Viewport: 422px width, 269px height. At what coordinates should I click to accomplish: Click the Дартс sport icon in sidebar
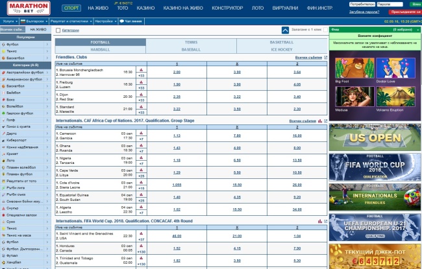pos(3,134)
